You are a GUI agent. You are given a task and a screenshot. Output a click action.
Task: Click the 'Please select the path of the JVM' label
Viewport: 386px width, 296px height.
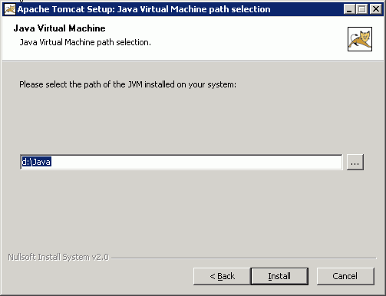coord(127,84)
